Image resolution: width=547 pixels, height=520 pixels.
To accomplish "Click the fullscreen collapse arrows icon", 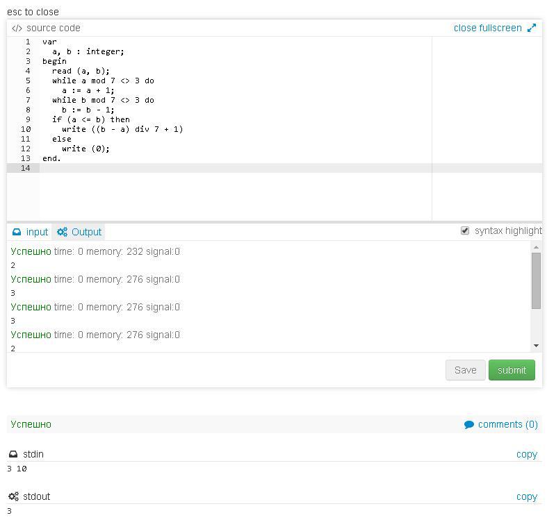I will click(532, 28).
